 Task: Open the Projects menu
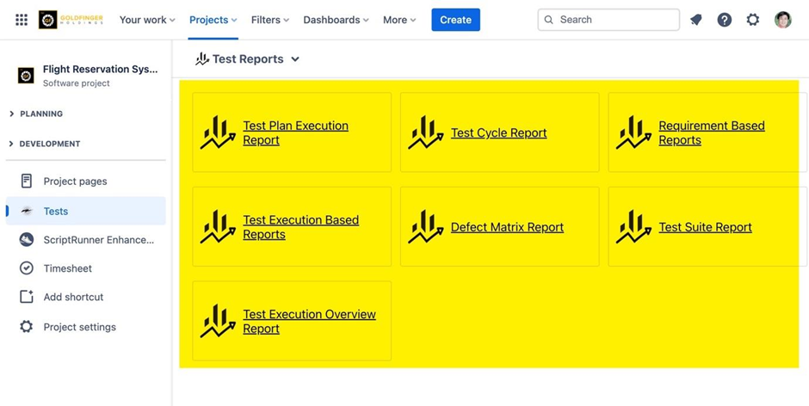(x=213, y=20)
